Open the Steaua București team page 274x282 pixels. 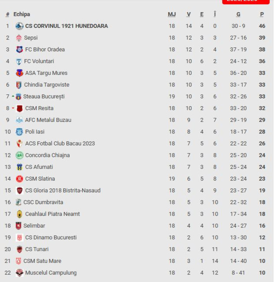(44, 97)
